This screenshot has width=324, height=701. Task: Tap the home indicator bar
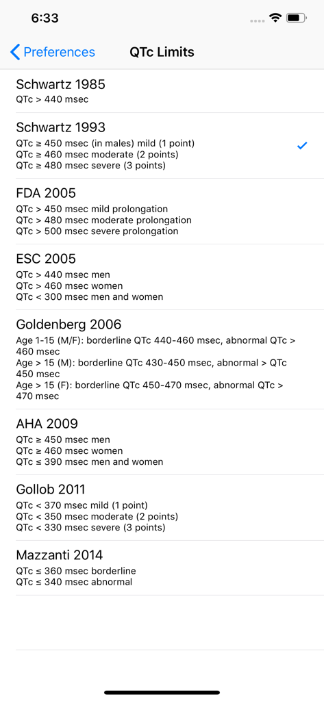[x=162, y=693]
